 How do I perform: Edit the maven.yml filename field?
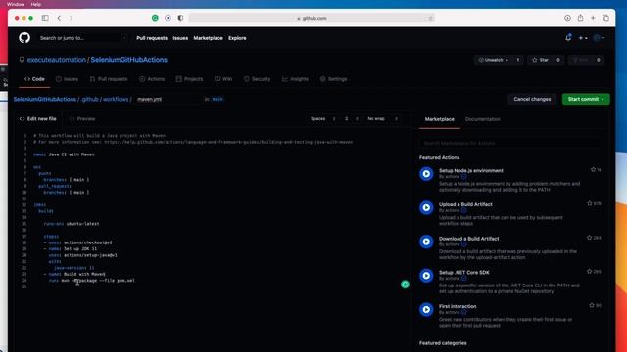[168, 99]
